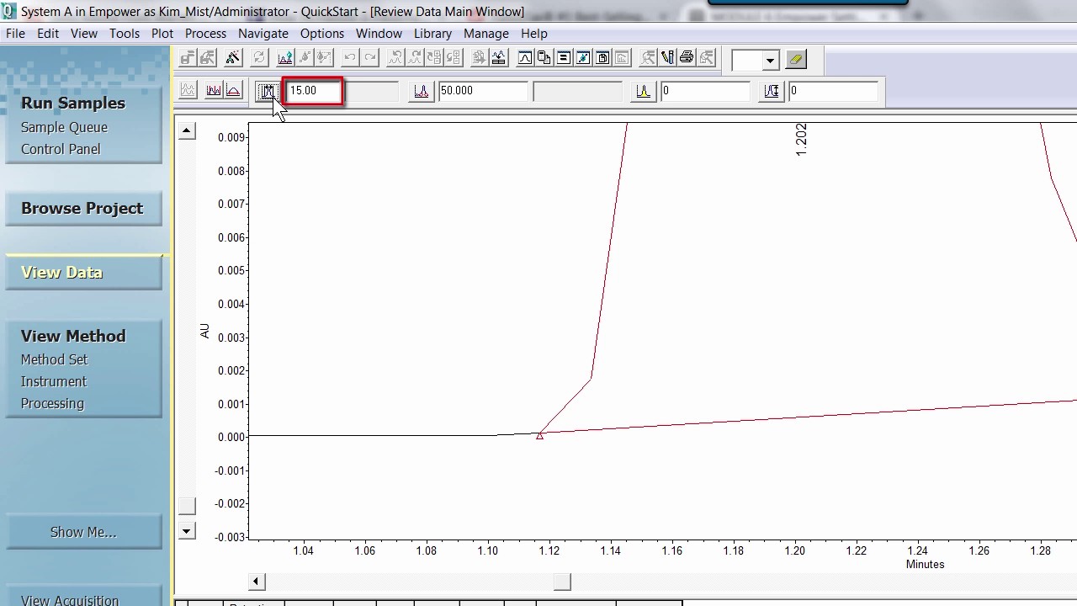Open the toolbar combo box dropdown
The width and height of the screenshot is (1077, 606).
(770, 61)
